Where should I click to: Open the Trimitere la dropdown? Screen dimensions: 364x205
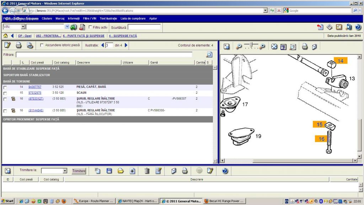tap(65, 171)
